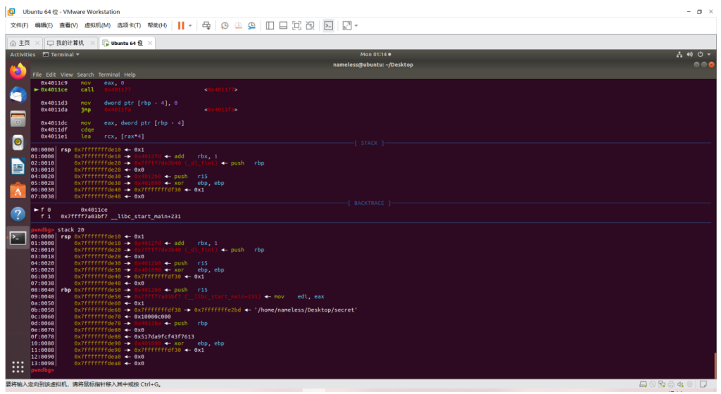The image size is (721, 394).
Task: Open LibreOffice Writer from the dock
Action: pos(18,167)
